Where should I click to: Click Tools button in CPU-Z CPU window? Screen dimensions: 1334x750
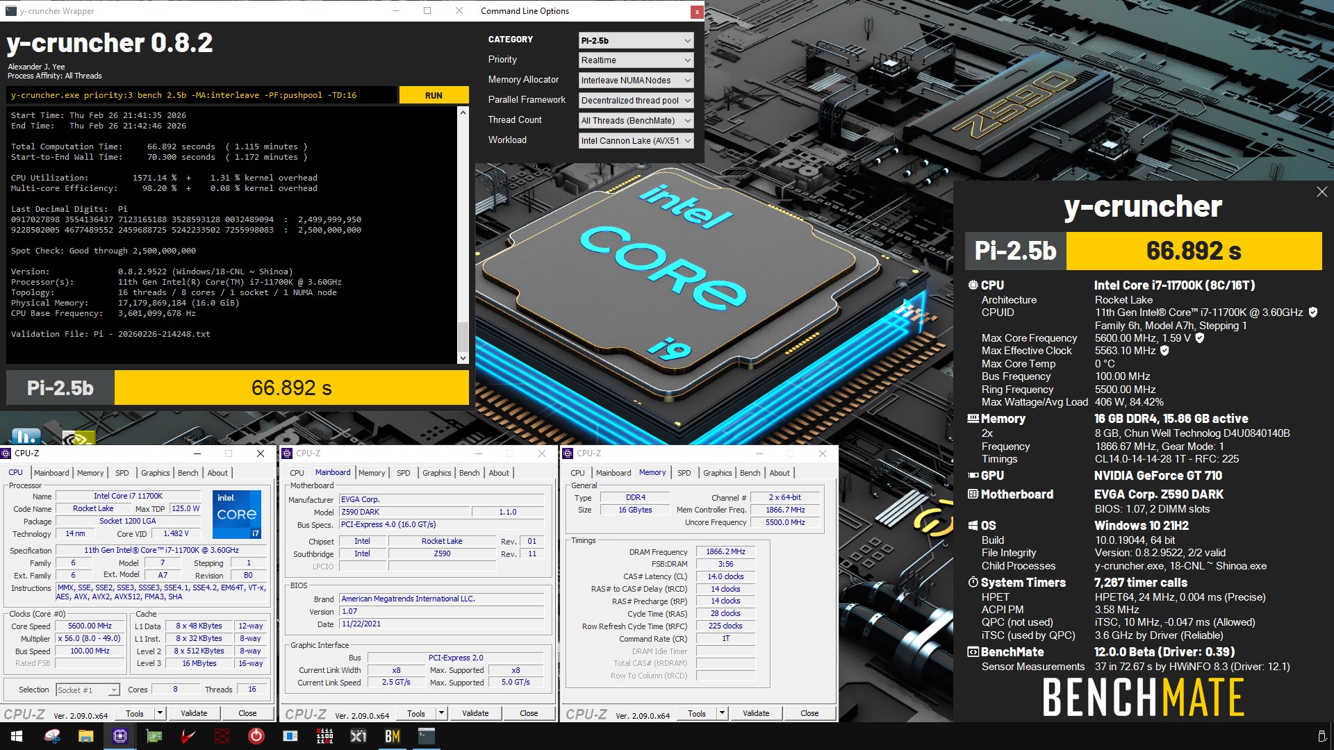(x=135, y=713)
